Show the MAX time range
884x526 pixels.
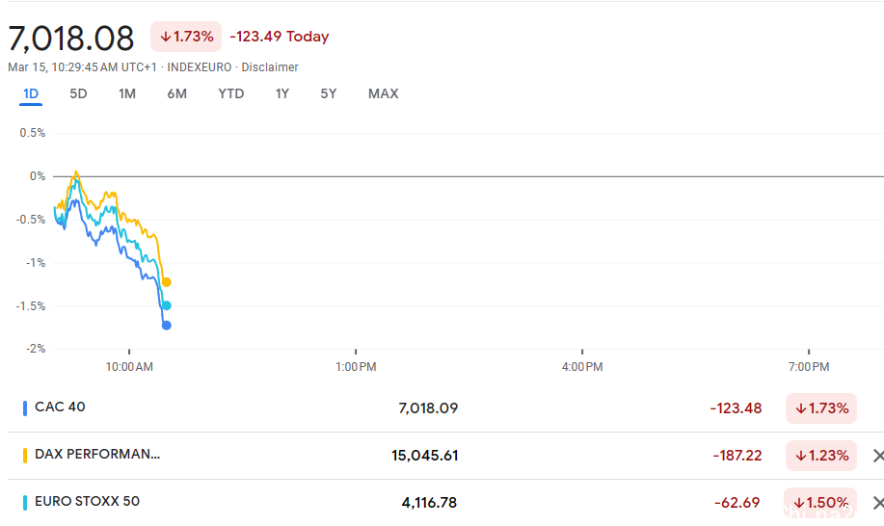click(x=384, y=93)
